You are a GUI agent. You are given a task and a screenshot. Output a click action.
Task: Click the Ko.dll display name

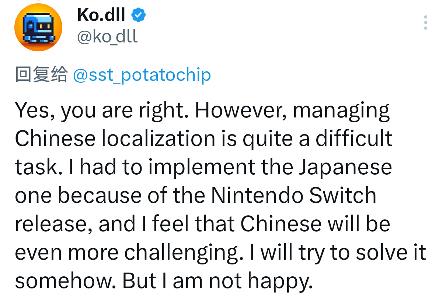(101, 15)
